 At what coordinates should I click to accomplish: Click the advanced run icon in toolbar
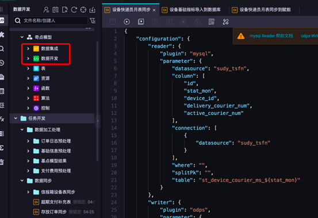click(x=141, y=22)
